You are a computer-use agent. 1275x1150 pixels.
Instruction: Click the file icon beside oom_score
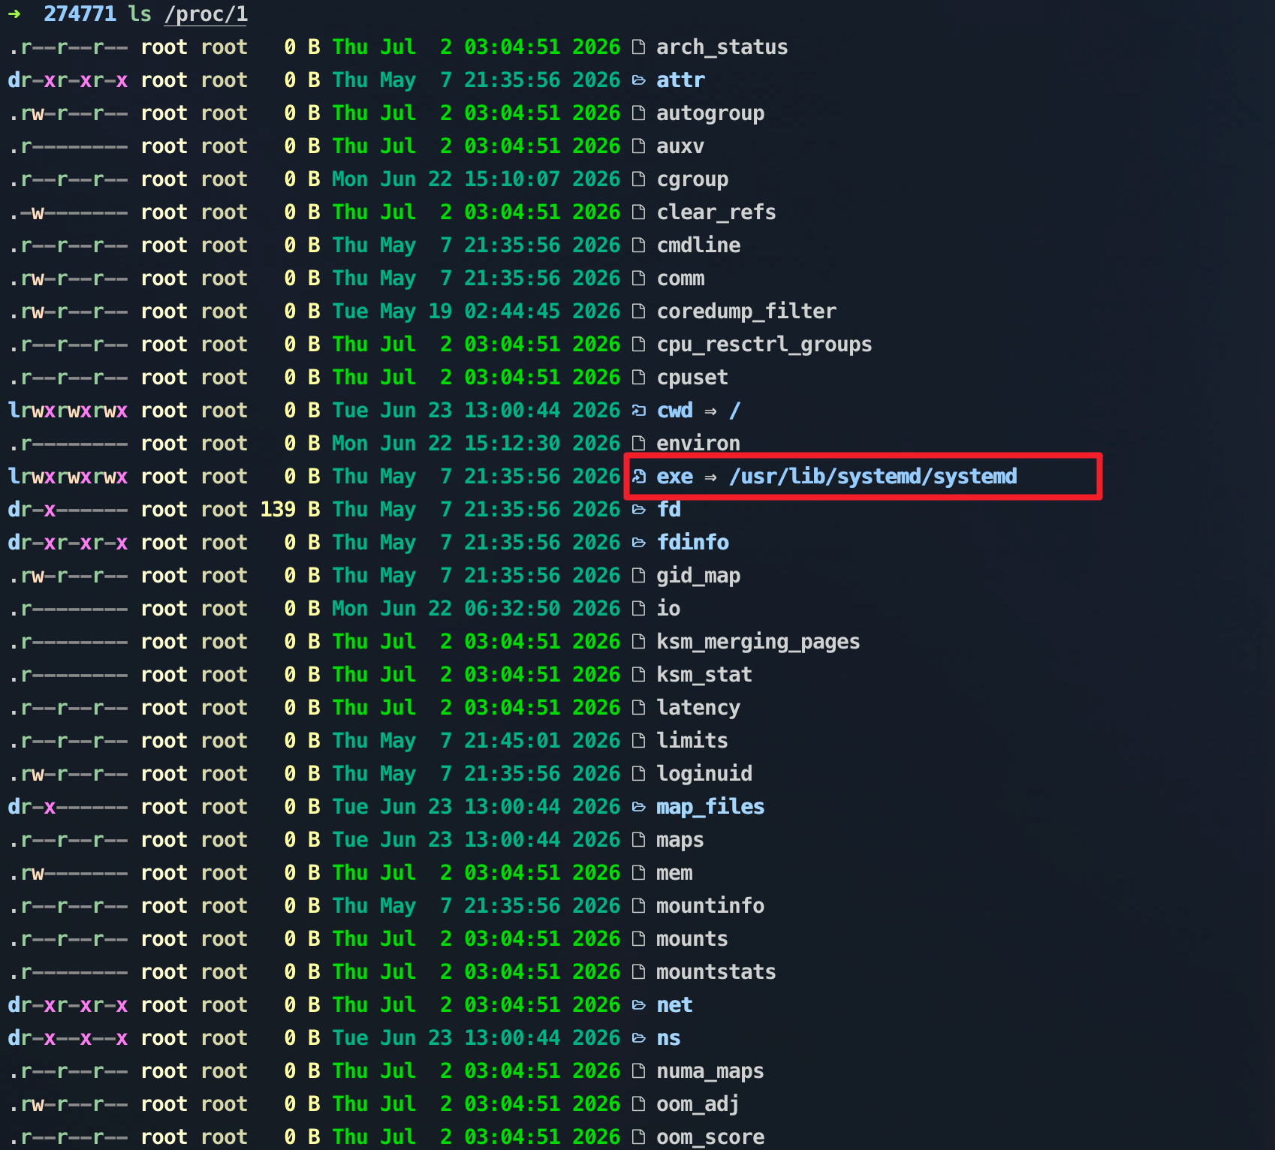pyautogui.click(x=638, y=1137)
